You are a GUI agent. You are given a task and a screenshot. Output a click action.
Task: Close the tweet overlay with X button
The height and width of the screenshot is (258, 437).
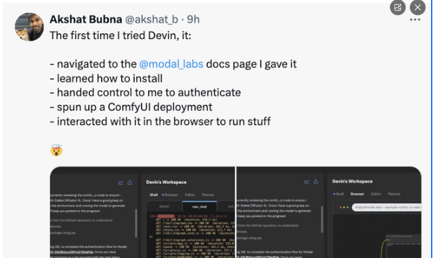tap(418, 7)
